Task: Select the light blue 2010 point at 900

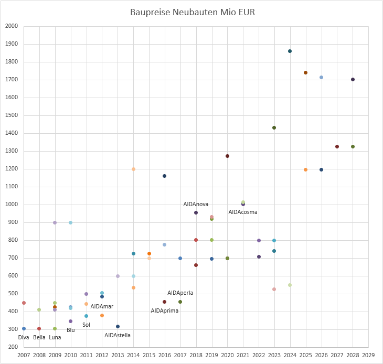Action: (70, 222)
